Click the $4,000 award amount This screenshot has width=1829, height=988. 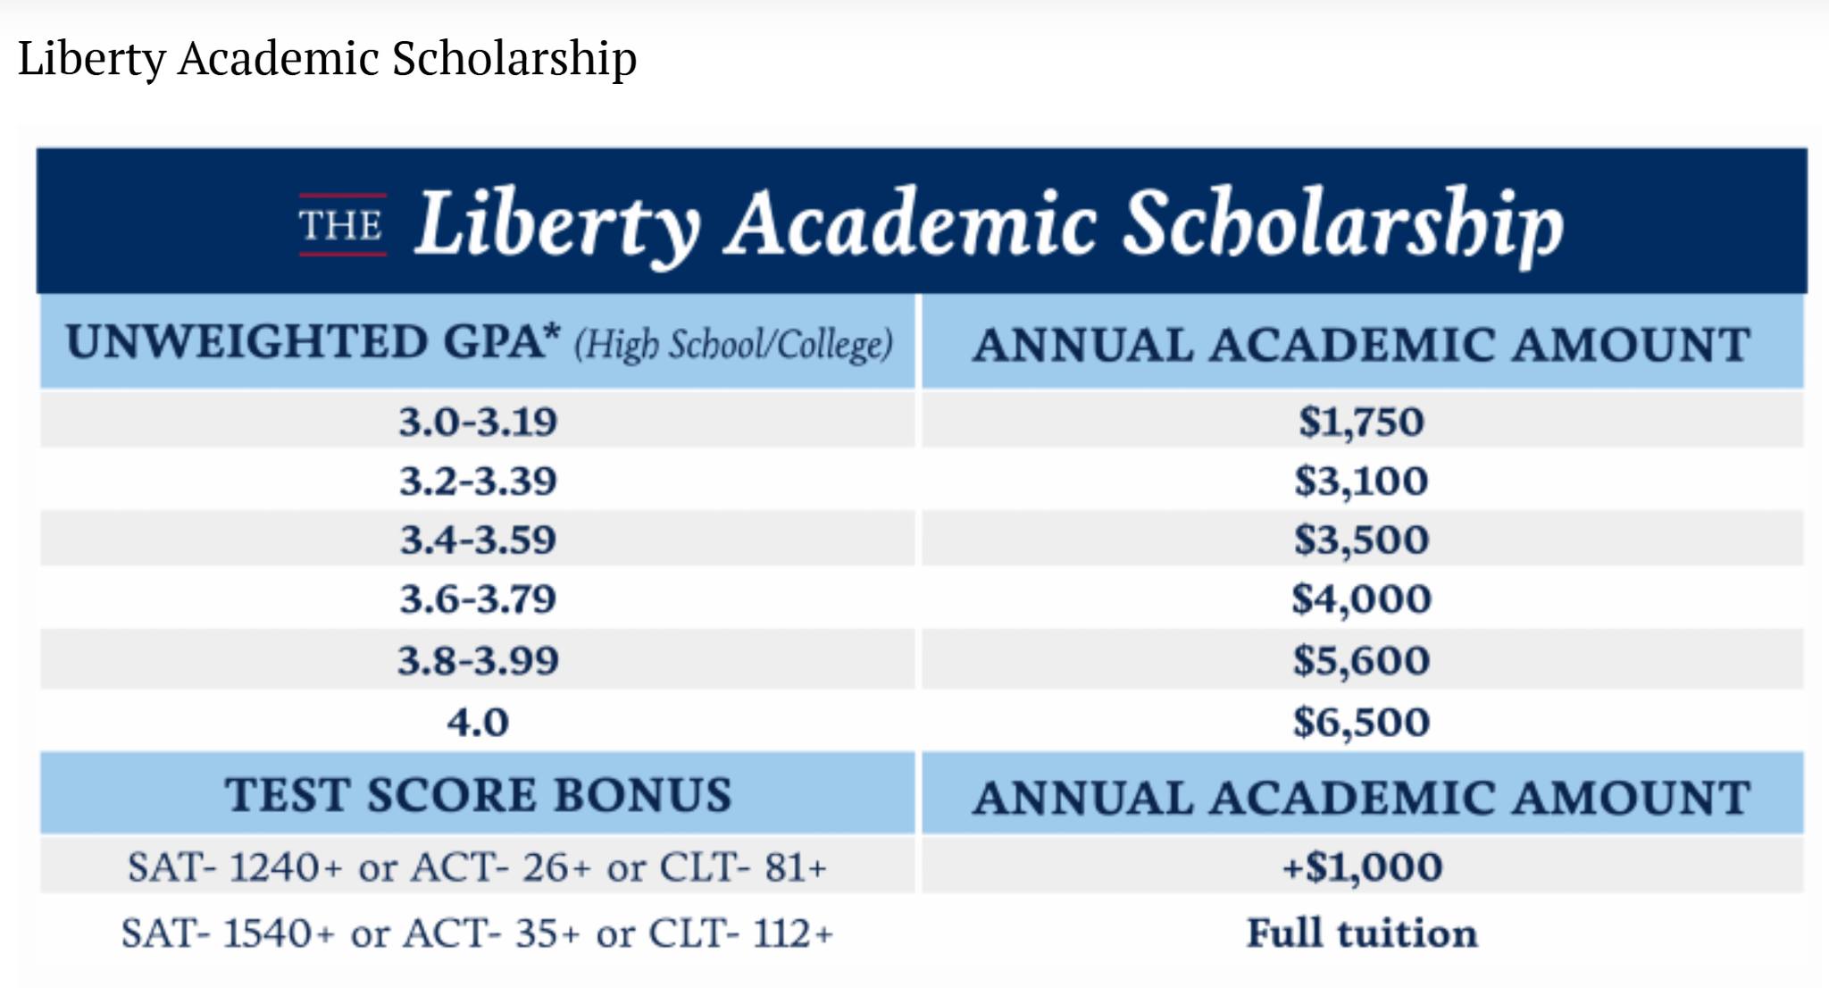tap(1362, 599)
